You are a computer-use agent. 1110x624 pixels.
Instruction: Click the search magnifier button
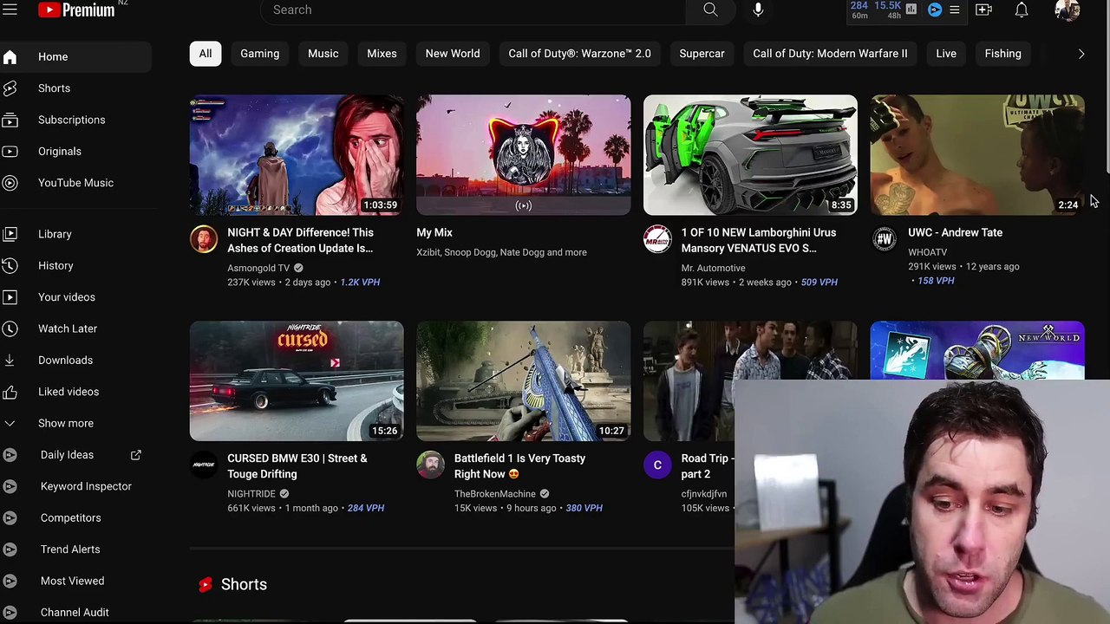[x=710, y=10]
